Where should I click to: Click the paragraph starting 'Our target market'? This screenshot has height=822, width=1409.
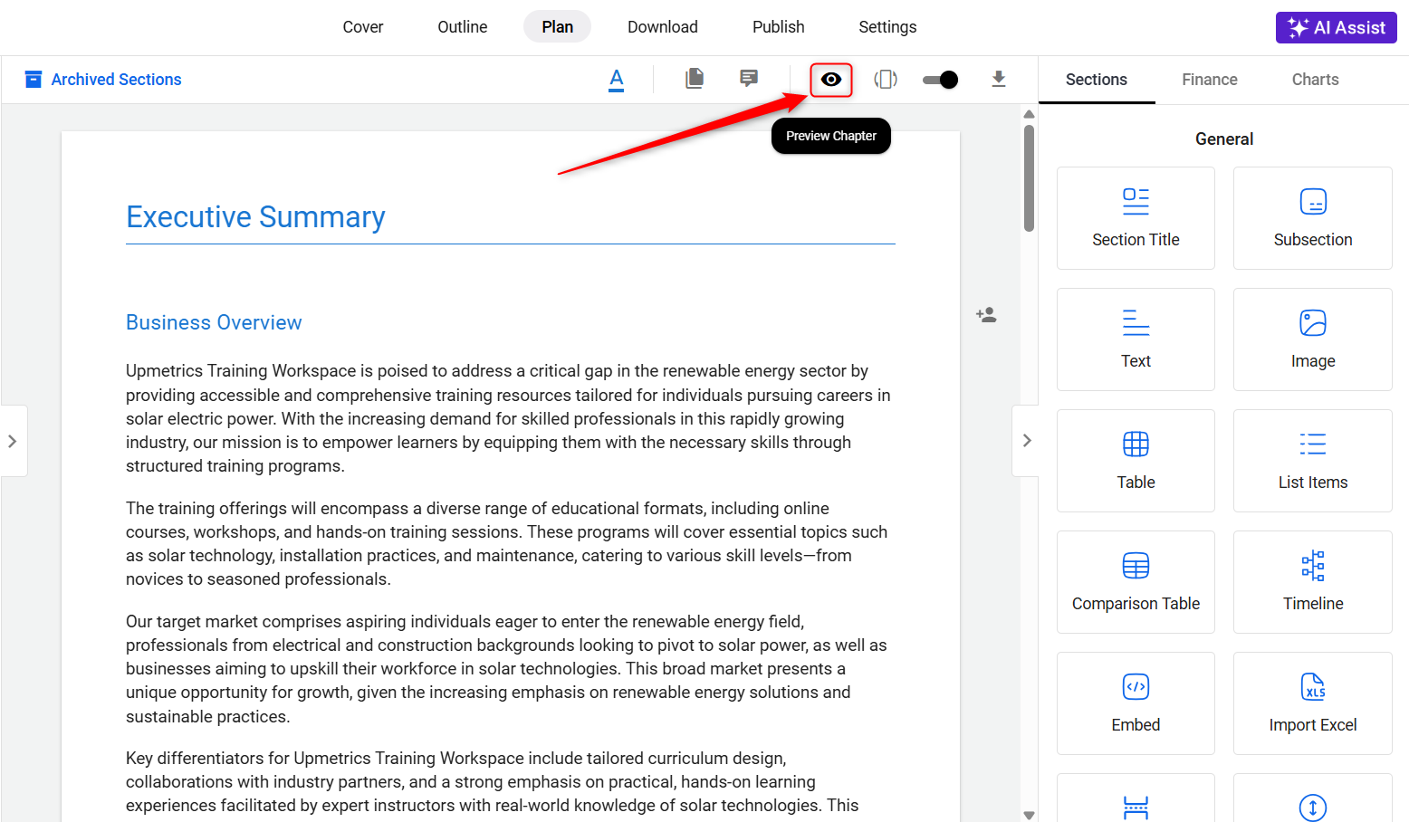coord(507,669)
